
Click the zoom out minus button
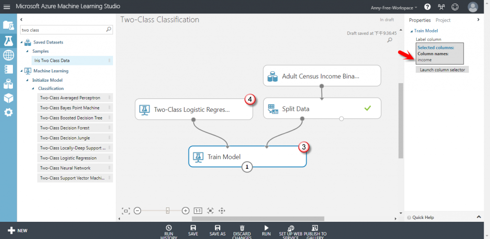[137, 211]
